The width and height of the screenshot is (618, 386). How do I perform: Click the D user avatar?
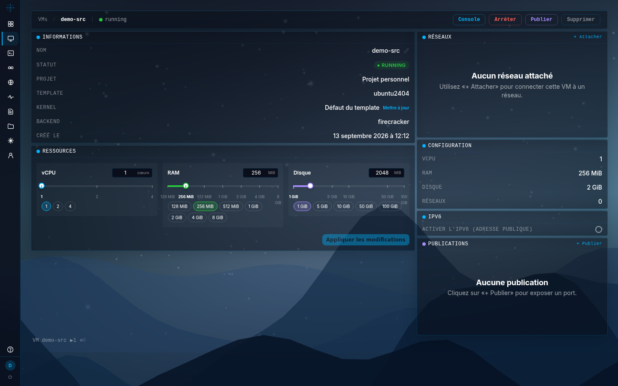(x=10, y=365)
